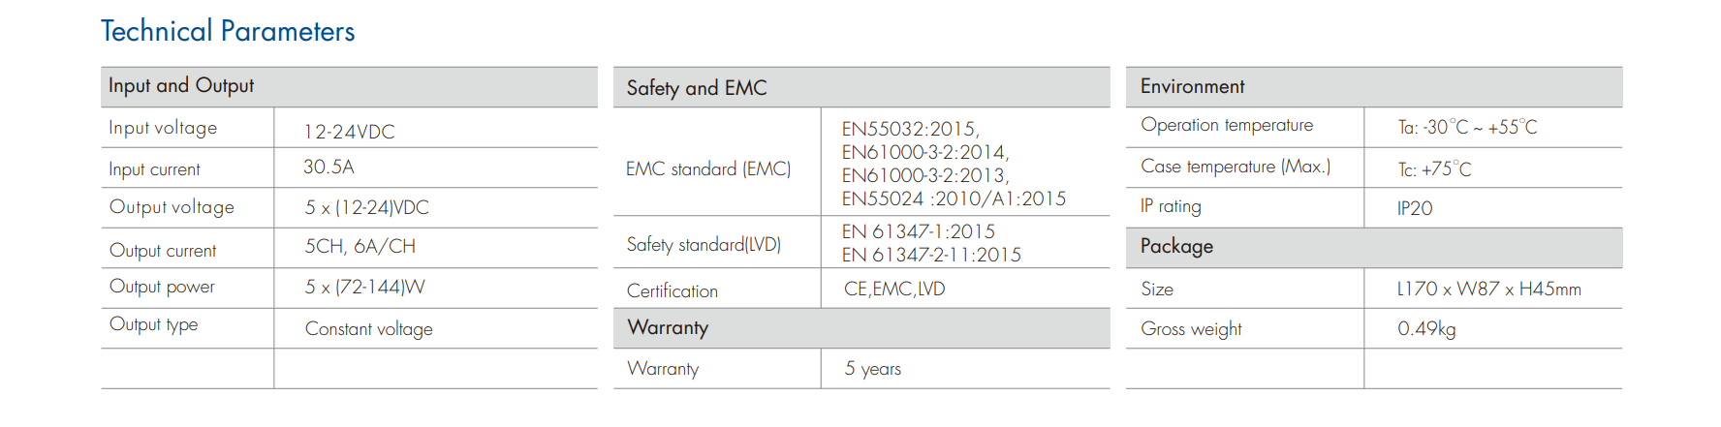Select the Output voltage row label

click(x=172, y=207)
